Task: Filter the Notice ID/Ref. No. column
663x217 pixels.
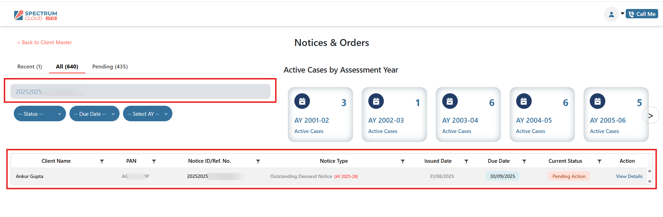Action: pyautogui.click(x=258, y=161)
